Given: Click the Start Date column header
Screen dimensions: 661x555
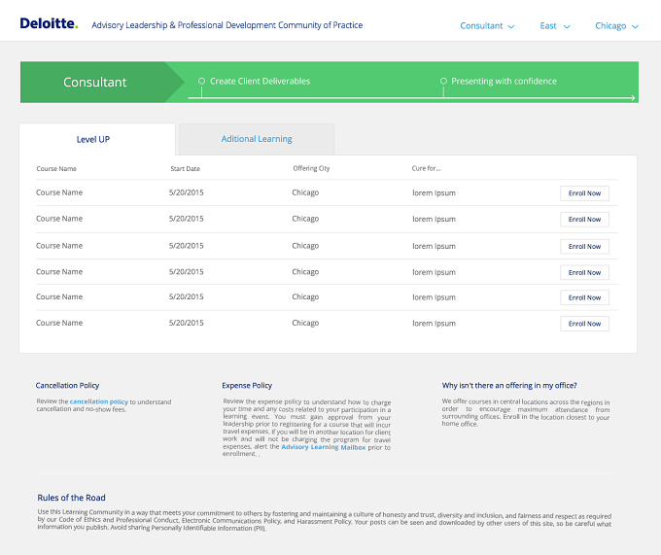Looking at the screenshot, I should [x=185, y=168].
